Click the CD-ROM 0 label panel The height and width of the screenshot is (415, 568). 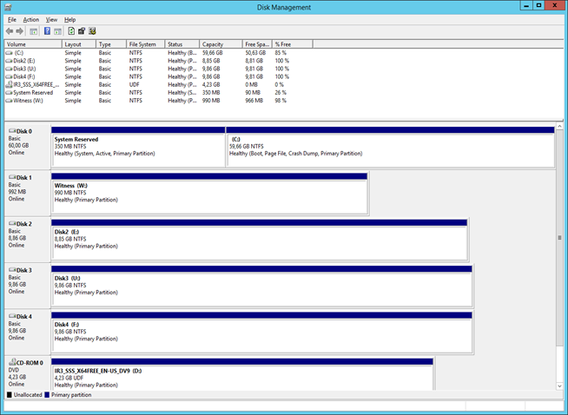(28, 373)
